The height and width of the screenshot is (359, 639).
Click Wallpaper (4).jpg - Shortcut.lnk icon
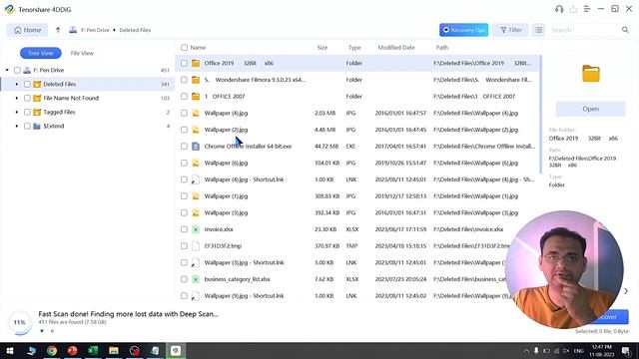[196, 179]
